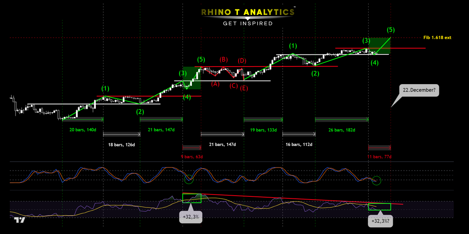Select the green projection box under Fib 1.618
This screenshot has height=234, width=469.
point(379,45)
